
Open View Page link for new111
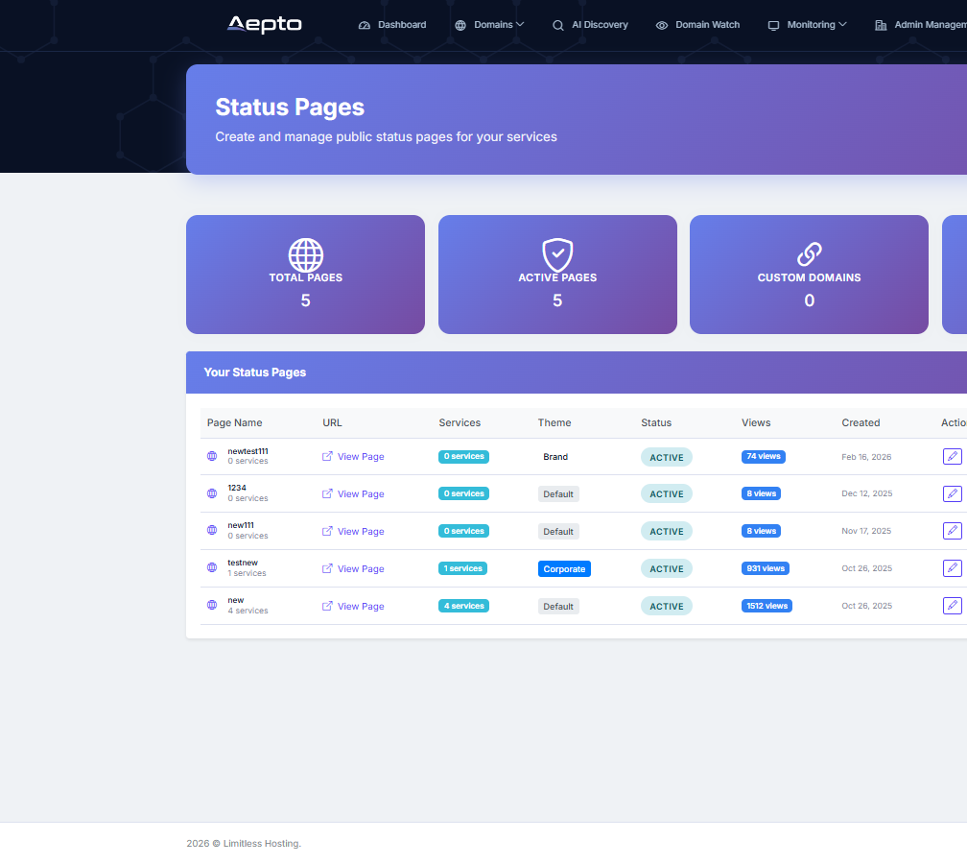pyautogui.click(x=353, y=532)
